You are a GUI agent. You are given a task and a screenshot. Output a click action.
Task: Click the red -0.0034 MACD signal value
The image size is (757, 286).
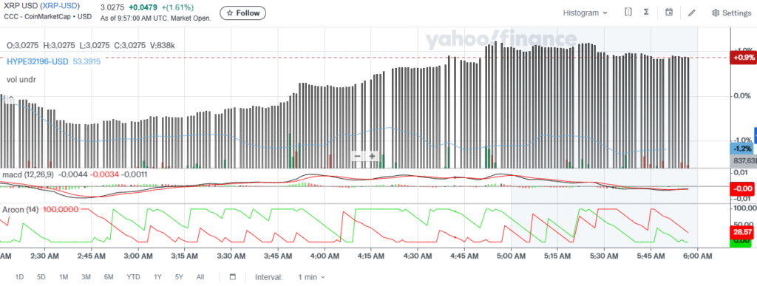point(104,174)
